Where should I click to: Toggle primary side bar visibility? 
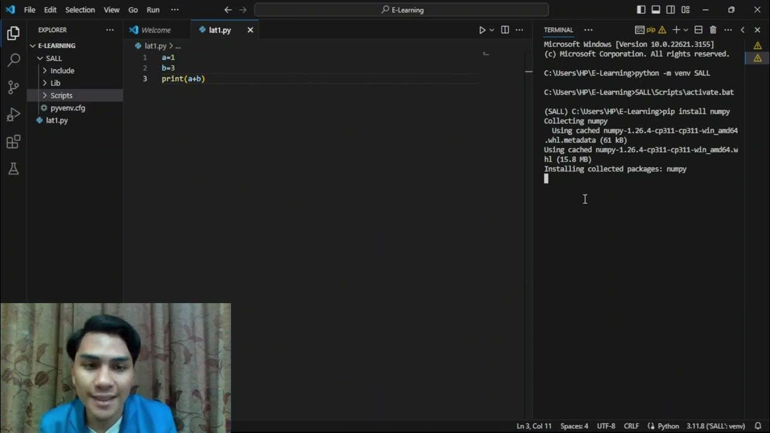click(641, 10)
